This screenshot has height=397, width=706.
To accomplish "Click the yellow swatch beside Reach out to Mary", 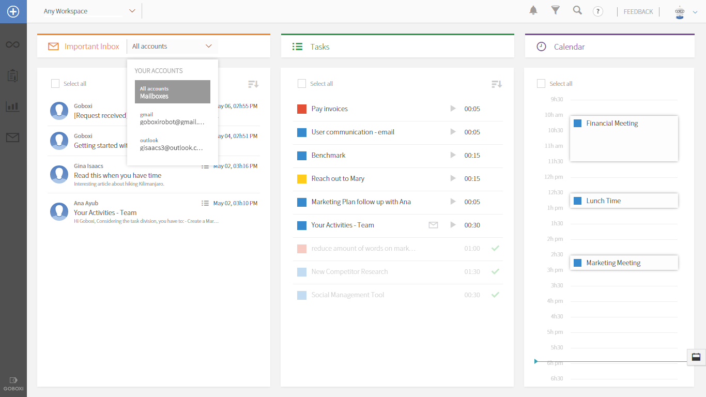I will pos(302,179).
